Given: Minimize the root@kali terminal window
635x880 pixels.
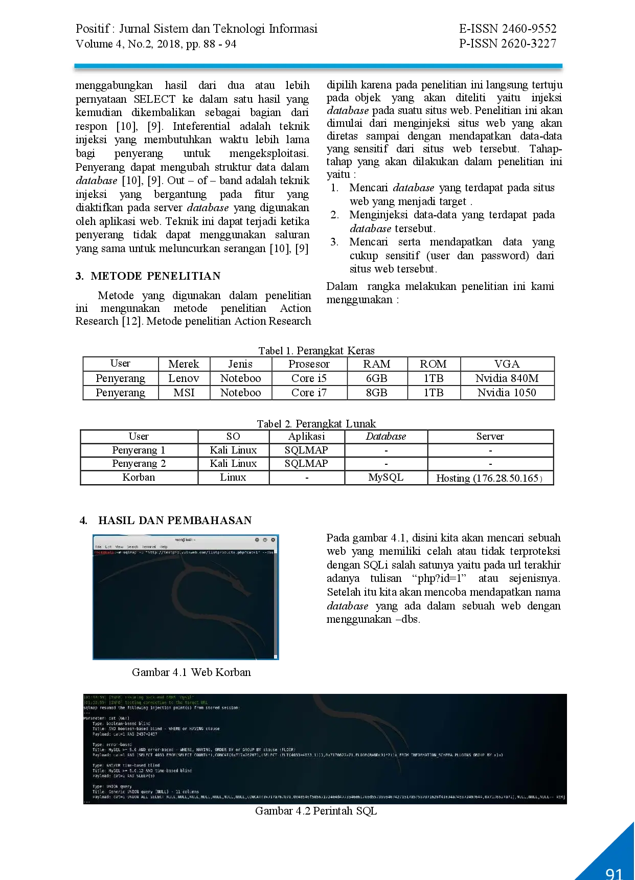Looking at the screenshot, I should (x=257, y=539).
